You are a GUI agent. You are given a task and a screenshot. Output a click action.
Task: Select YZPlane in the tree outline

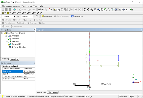point(15,41)
